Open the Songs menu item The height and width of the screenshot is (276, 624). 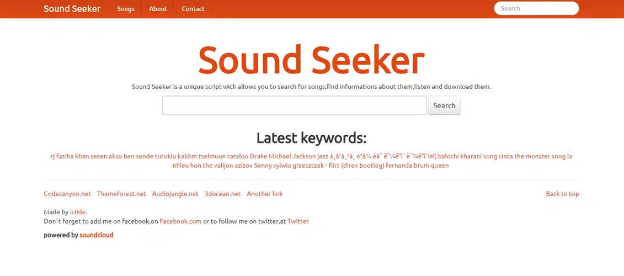pos(126,9)
